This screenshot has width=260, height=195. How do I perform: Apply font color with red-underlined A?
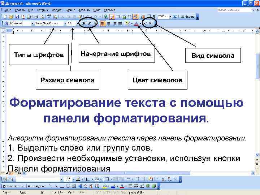pos(136,23)
